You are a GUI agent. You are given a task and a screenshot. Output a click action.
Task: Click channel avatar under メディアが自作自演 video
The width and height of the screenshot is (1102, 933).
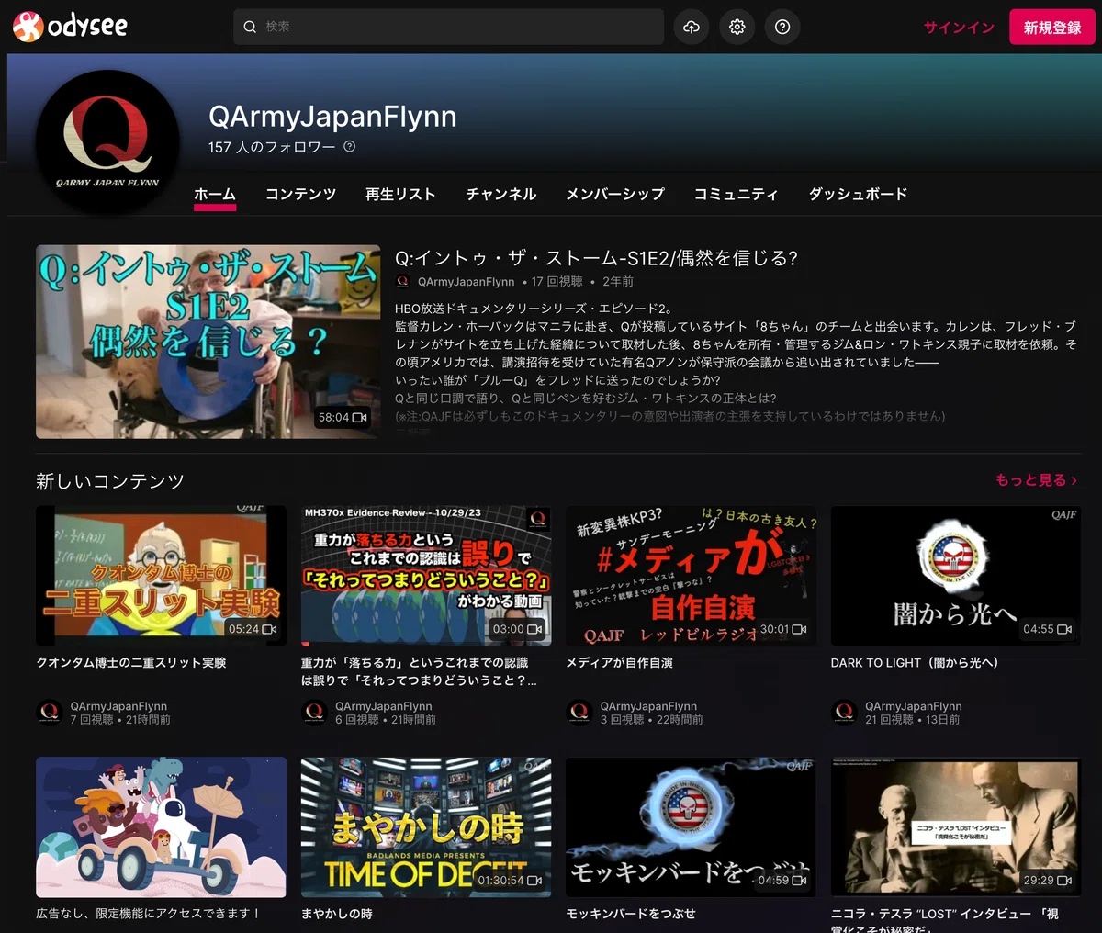[579, 712]
